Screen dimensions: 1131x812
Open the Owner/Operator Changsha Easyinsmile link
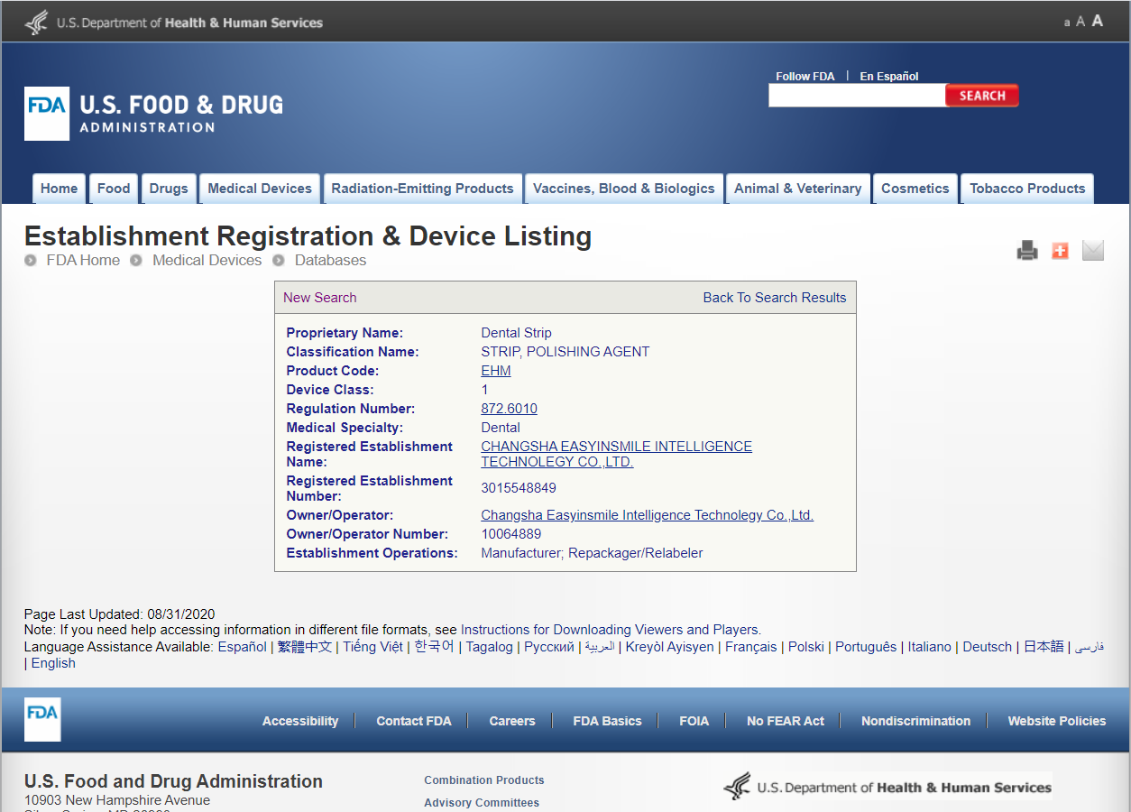647,515
